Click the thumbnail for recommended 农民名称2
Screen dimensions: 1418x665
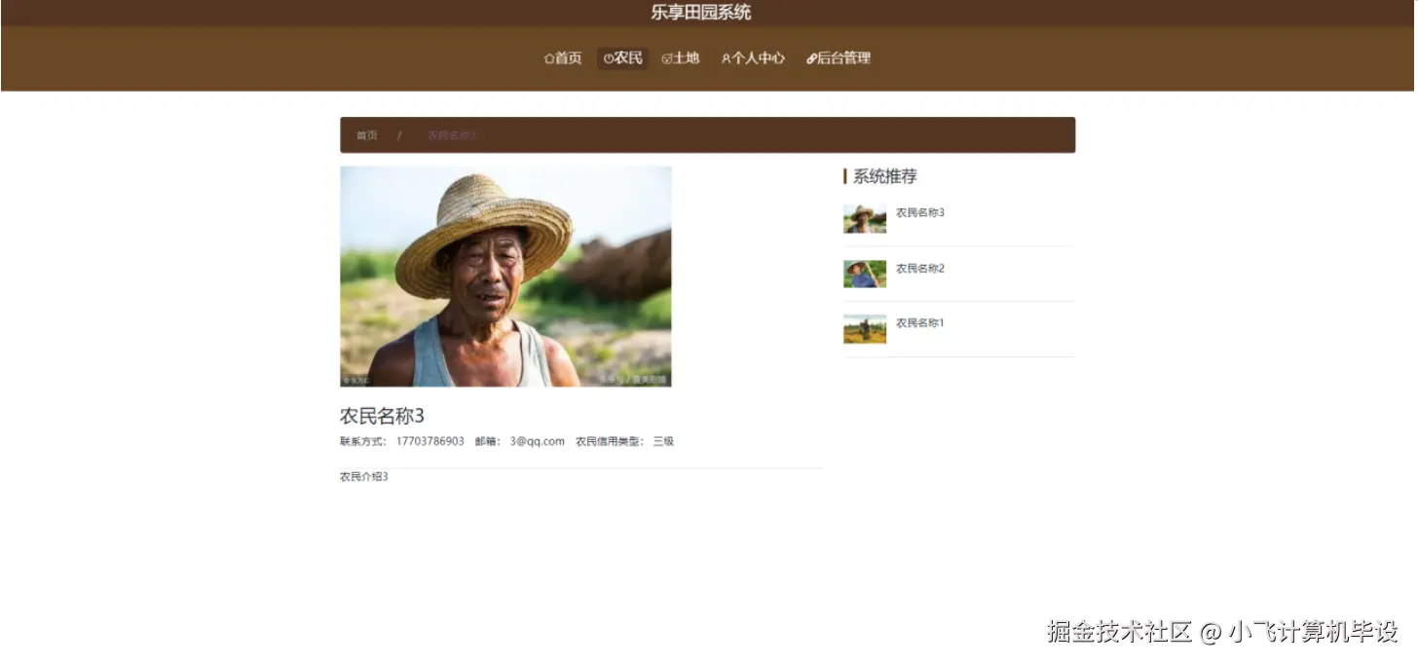(865, 274)
